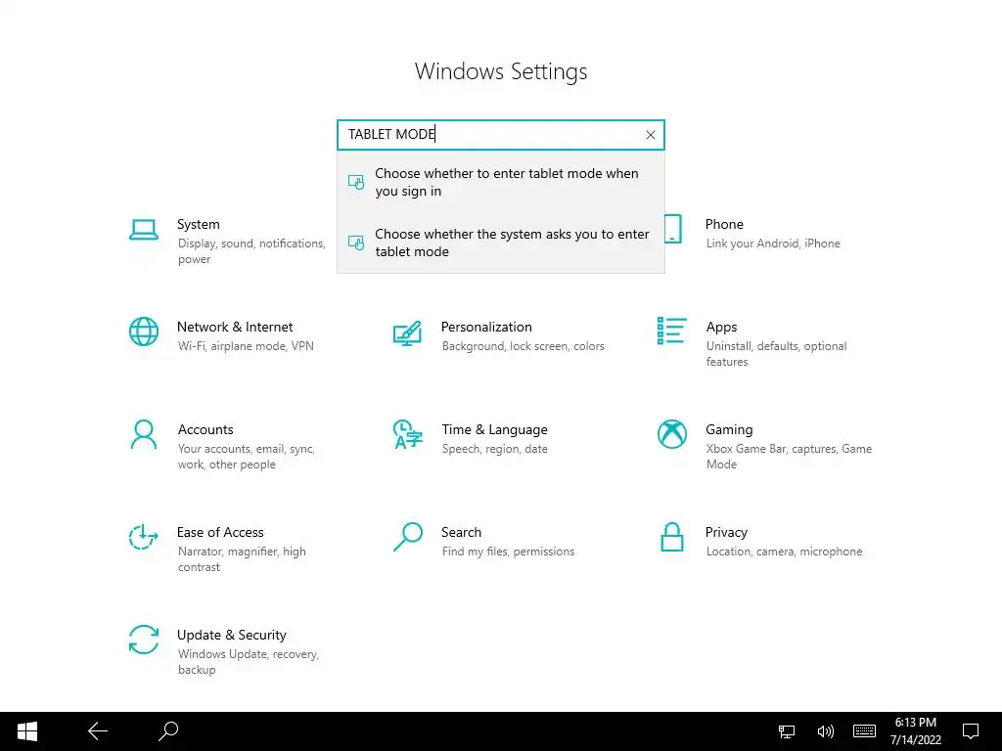The image size is (1002, 751).
Task: Open Update & Security title
Action: click(x=231, y=636)
